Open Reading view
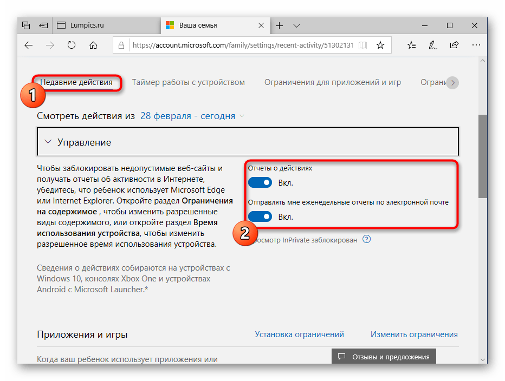 click(x=362, y=45)
